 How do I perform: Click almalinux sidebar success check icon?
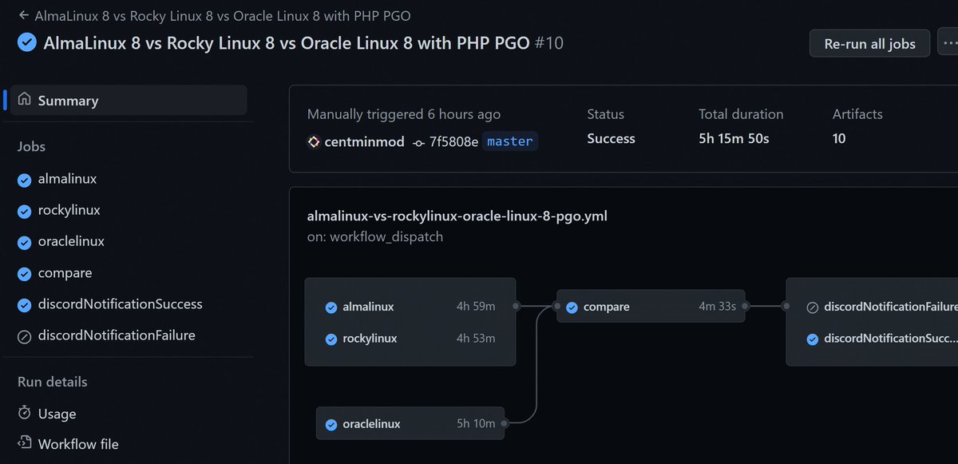[25, 180]
